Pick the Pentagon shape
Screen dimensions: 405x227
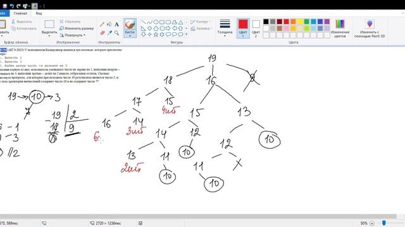(x=156, y=28)
